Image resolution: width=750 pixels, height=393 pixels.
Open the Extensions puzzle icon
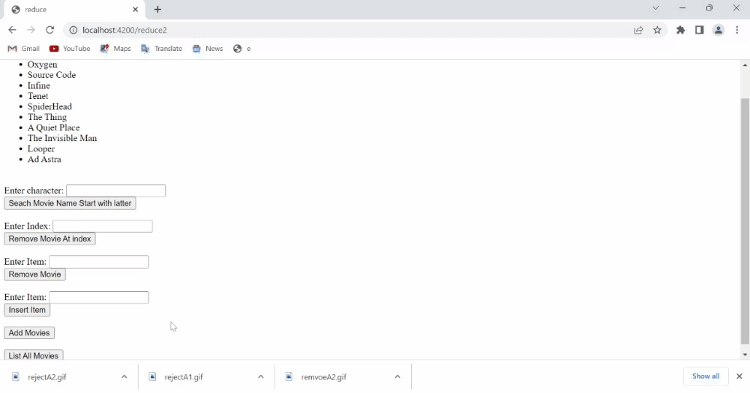[x=681, y=30]
